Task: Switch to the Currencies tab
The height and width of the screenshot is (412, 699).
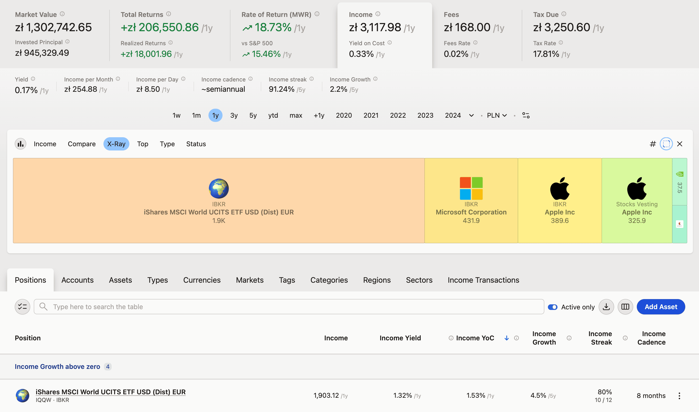Action: point(202,280)
